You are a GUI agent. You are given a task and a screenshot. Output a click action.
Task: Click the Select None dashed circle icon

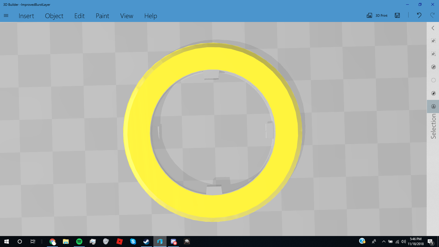(x=434, y=80)
